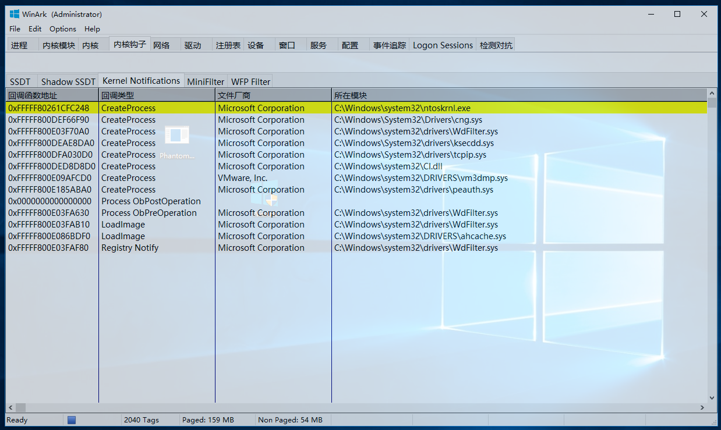Screen dimensions: 721x430
Task: Switch to the 事件追踪 tab
Action: click(390, 45)
